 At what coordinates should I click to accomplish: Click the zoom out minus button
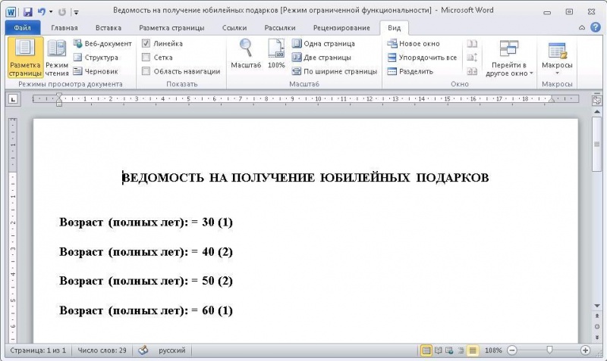click(x=511, y=350)
